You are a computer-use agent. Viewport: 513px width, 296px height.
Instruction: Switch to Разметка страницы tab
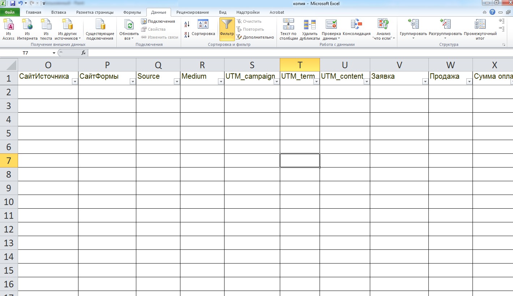click(95, 12)
